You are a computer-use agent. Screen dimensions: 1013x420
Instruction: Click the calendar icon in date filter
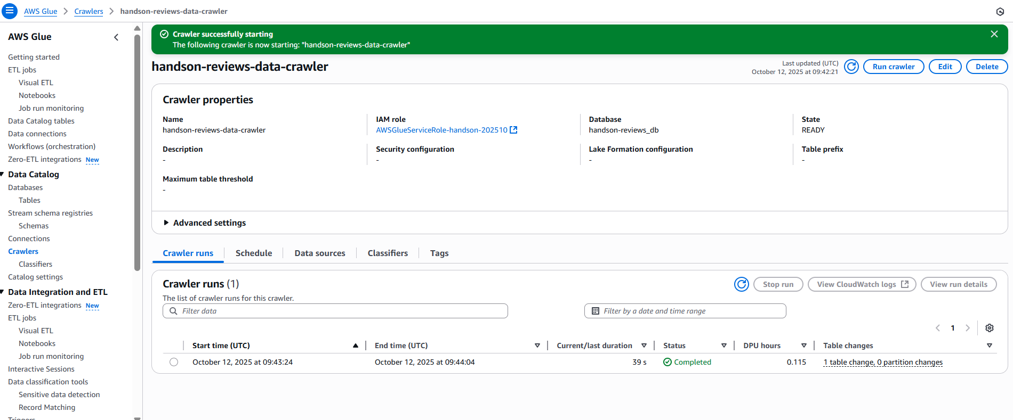point(596,311)
